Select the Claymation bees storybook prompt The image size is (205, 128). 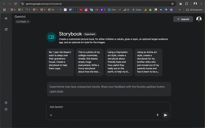pyautogui.click(x=119, y=62)
